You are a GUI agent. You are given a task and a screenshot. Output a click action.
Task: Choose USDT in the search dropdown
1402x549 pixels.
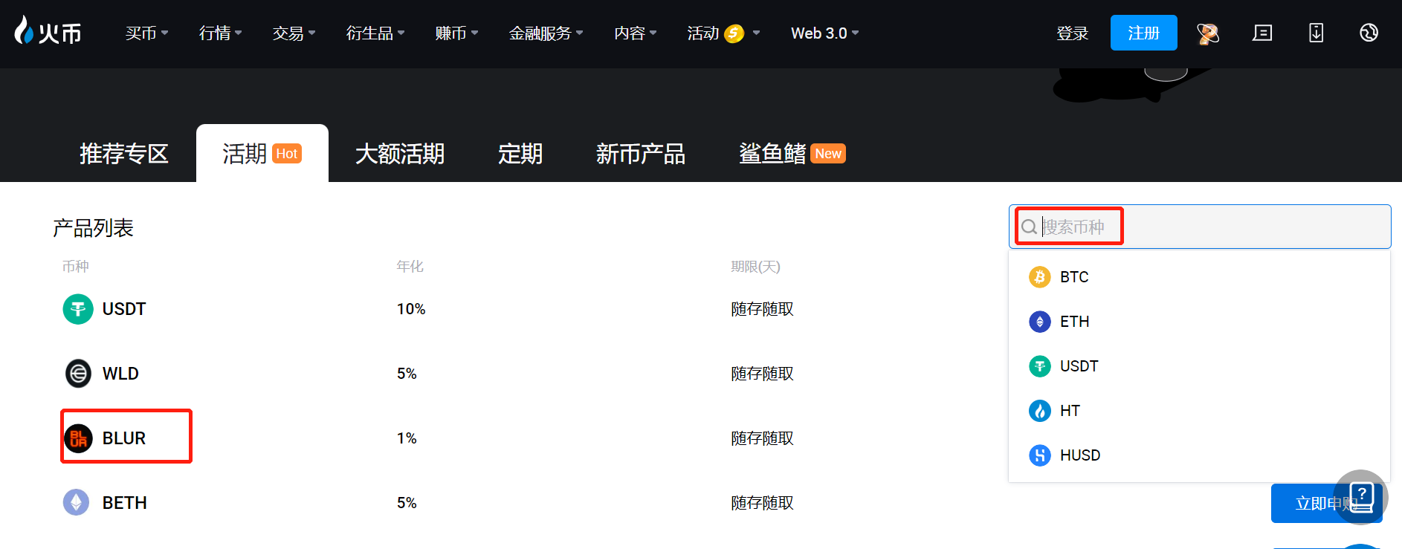[1199, 366]
